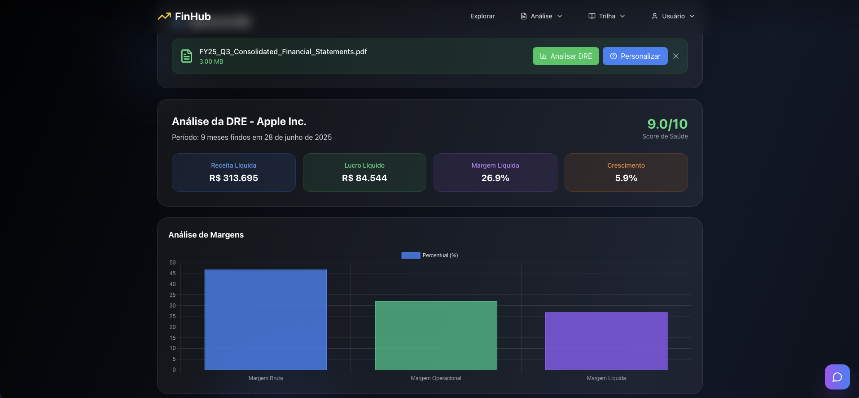
Task: Click the blue Percentual legend color box
Action: (411, 255)
